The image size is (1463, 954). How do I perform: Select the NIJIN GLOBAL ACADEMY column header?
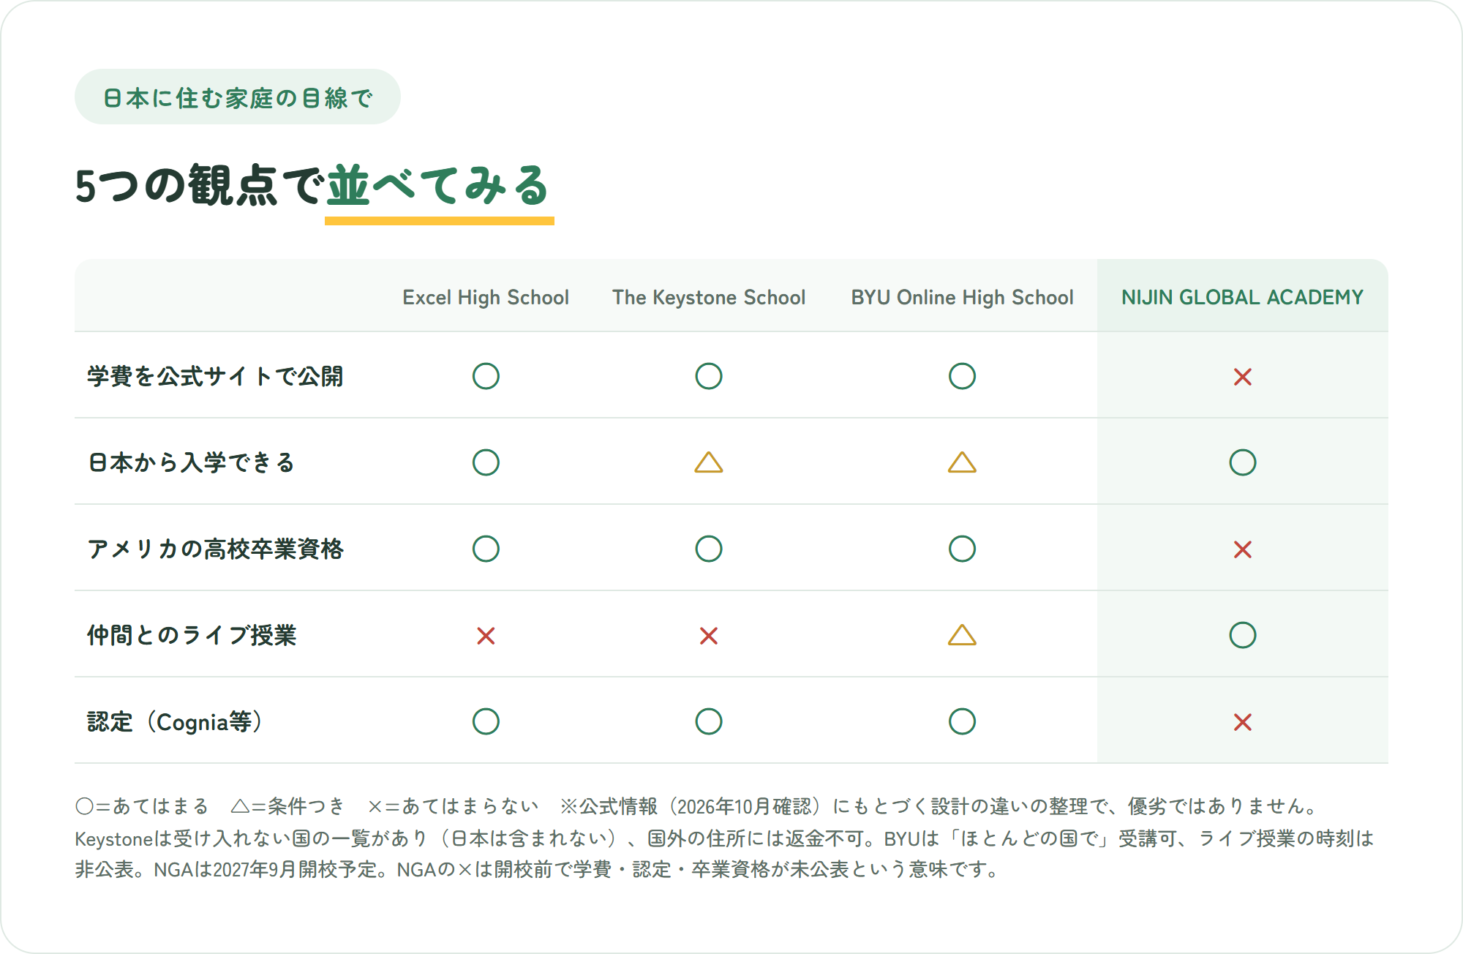1243,298
